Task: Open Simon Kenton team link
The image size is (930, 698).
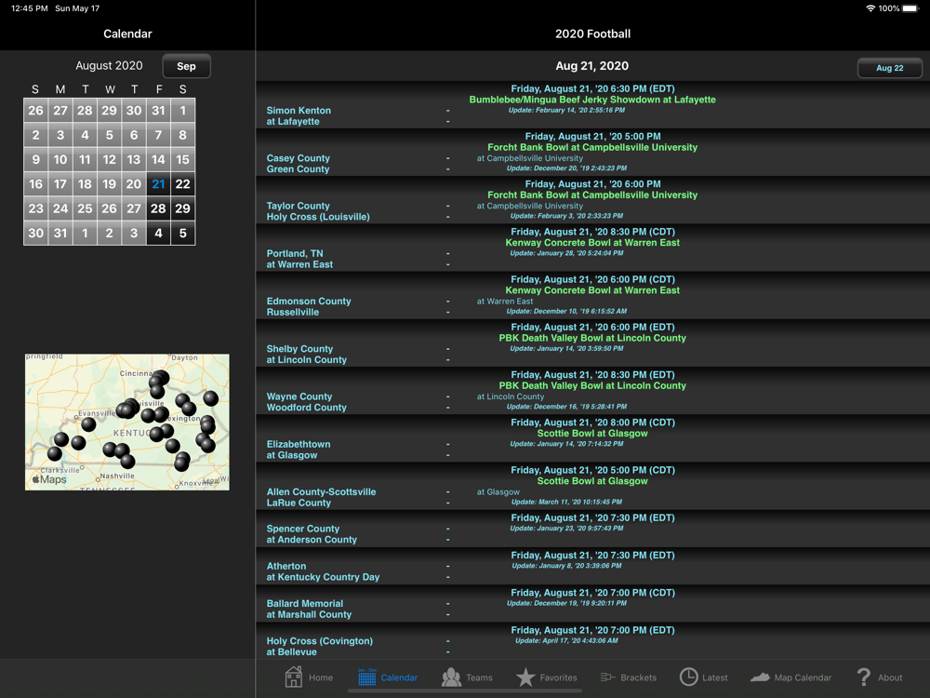Action: [x=299, y=111]
